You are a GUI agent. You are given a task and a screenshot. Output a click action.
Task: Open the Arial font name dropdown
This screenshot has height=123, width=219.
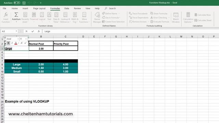(x=18, y=39)
